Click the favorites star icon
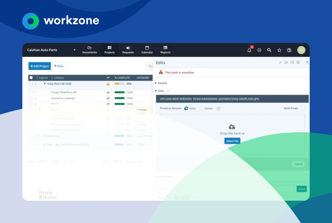Screen dimensions: 332x223 tap(279, 50)
